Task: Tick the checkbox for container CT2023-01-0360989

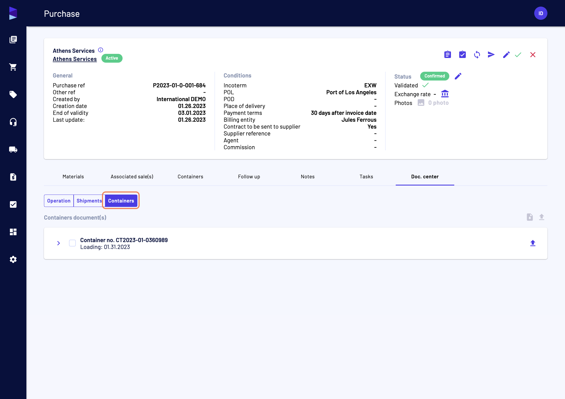Action: [x=72, y=243]
